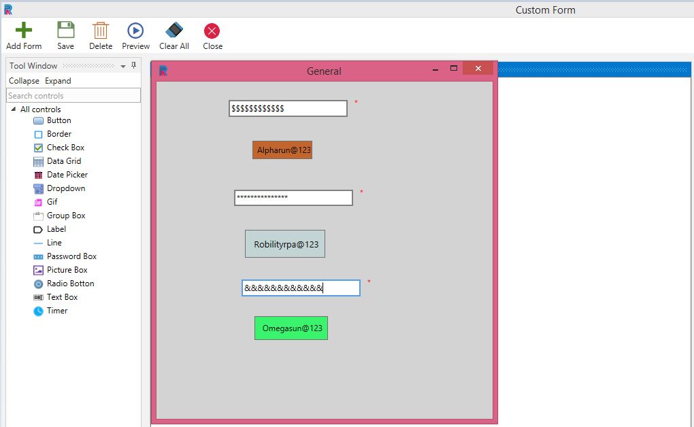Image resolution: width=694 pixels, height=427 pixels.
Task: Pin the Tool Window panel
Action: [x=133, y=65]
